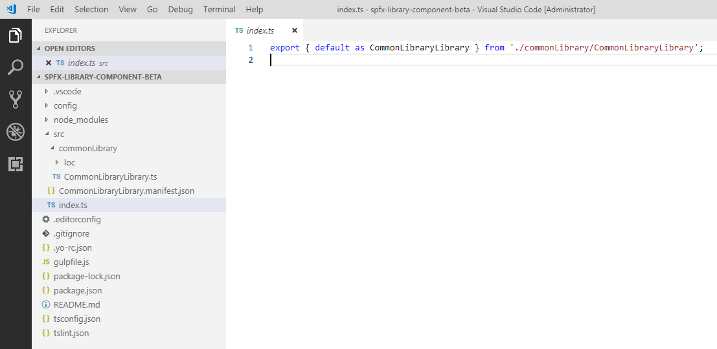Collapse the src folder
Image resolution: width=717 pixels, height=349 pixels.
pyautogui.click(x=59, y=134)
